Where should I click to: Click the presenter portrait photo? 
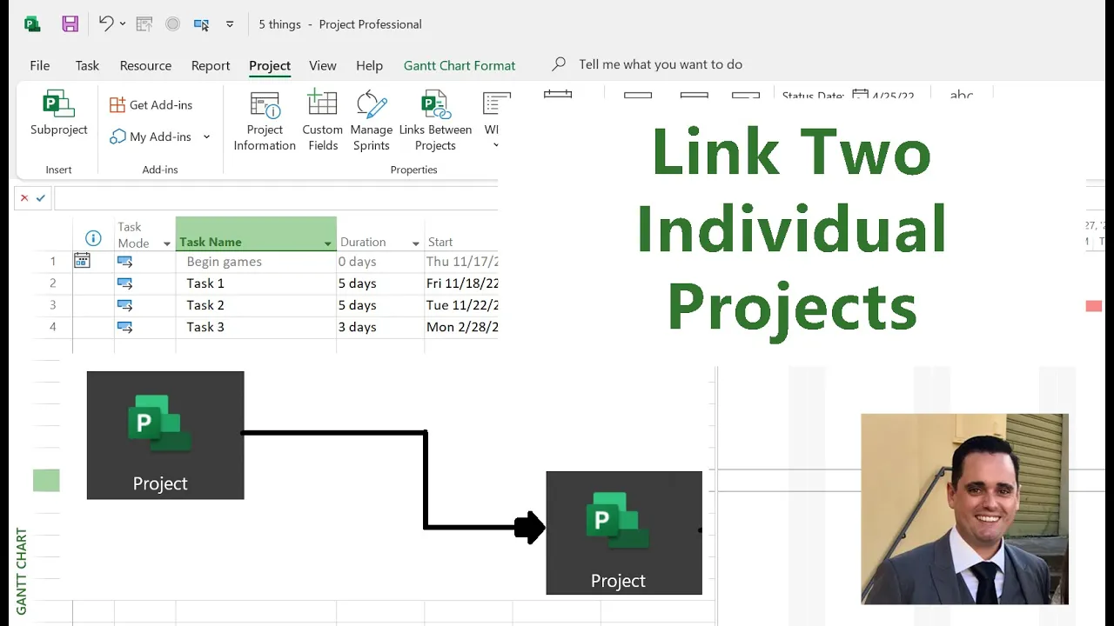click(x=964, y=509)
